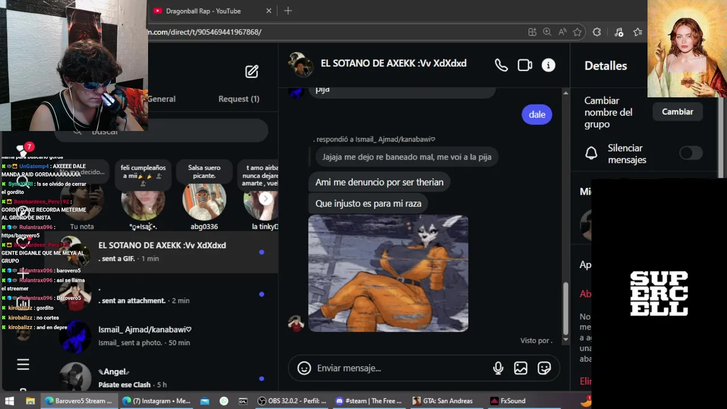Open the Ismail_ Ajmad/kanabawi conversation

[x=162, y=336]
